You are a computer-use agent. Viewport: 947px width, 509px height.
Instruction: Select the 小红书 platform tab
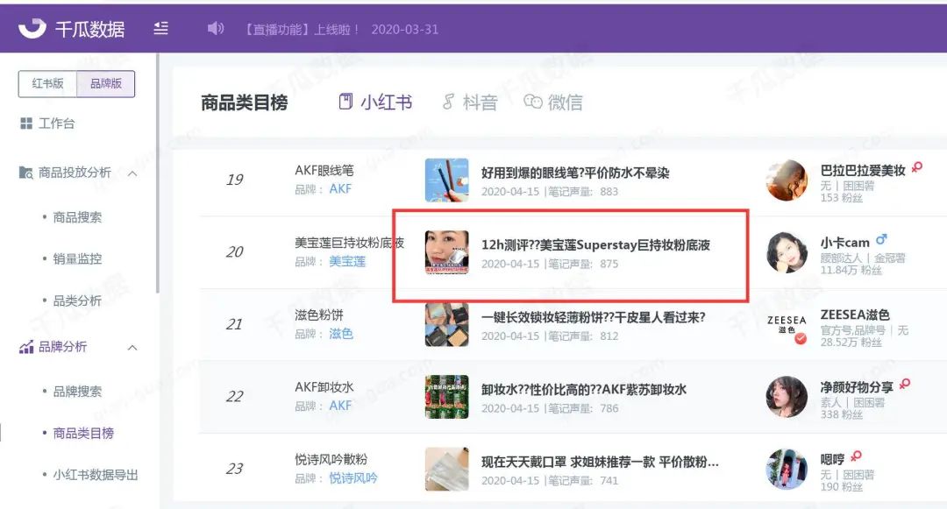[x=375, y=103]
